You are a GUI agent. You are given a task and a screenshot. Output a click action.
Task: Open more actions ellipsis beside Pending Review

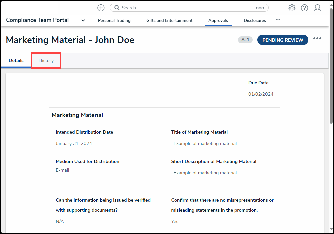(x=317, y=39)
